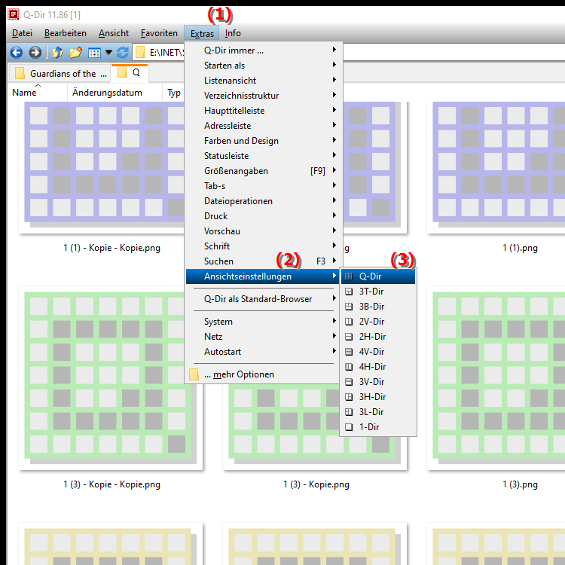This screenshot has width=565, height=565.
Task: Click the 1-Dir single pane icon
Action: [x=349, y=427]
